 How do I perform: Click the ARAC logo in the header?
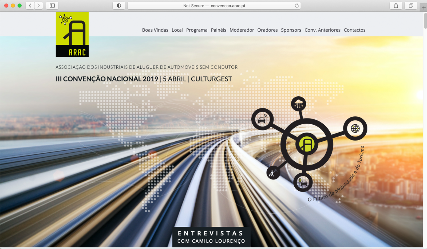pyautogui.click(x=72, y=34)
